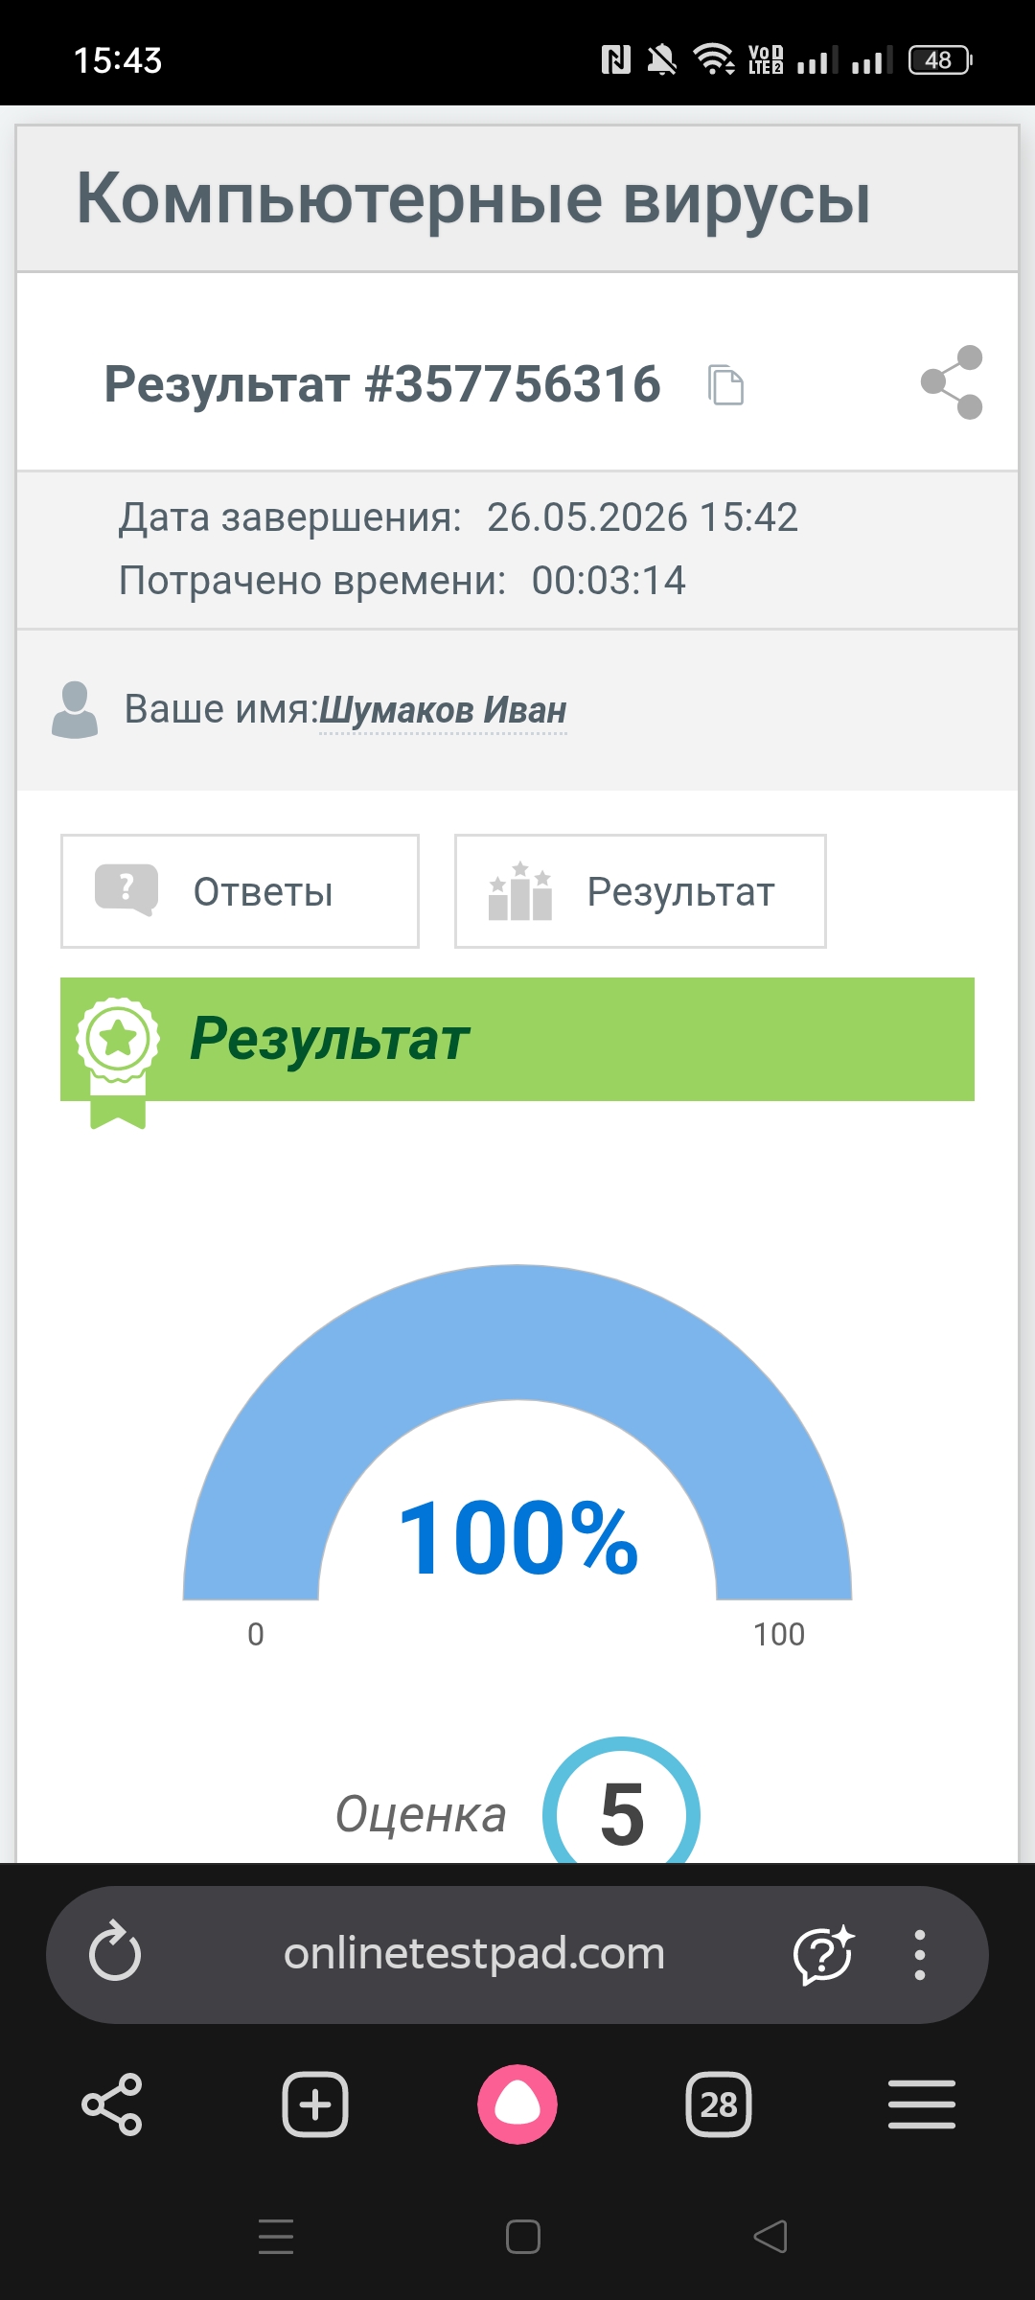Switch to the Результат tab
Viewport: 1035px width, 2300px height.
click(640, 891)
